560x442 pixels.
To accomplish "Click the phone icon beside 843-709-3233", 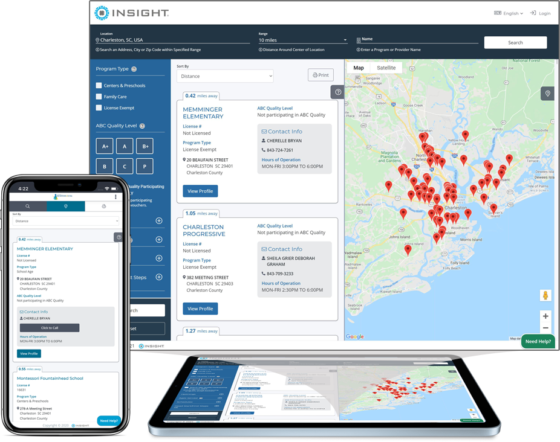I will (264, 274).
